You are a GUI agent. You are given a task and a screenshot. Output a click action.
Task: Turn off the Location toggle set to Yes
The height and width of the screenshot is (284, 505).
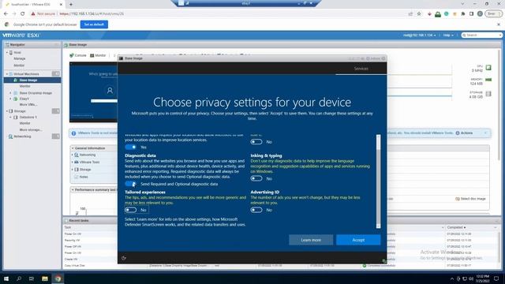131,148
